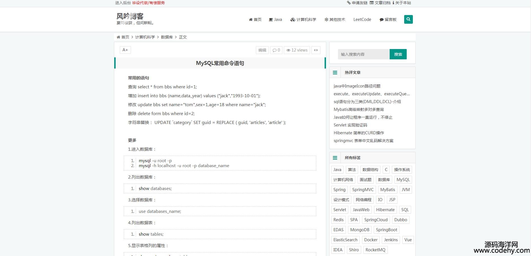Select the Vue tag

(x=408, y=240)
